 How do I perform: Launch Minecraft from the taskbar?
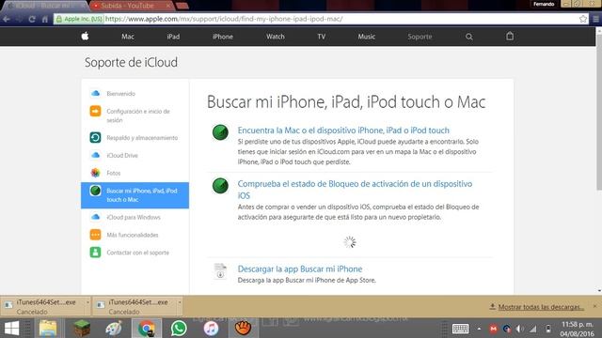pyautogui.click(x=82, y=329)
